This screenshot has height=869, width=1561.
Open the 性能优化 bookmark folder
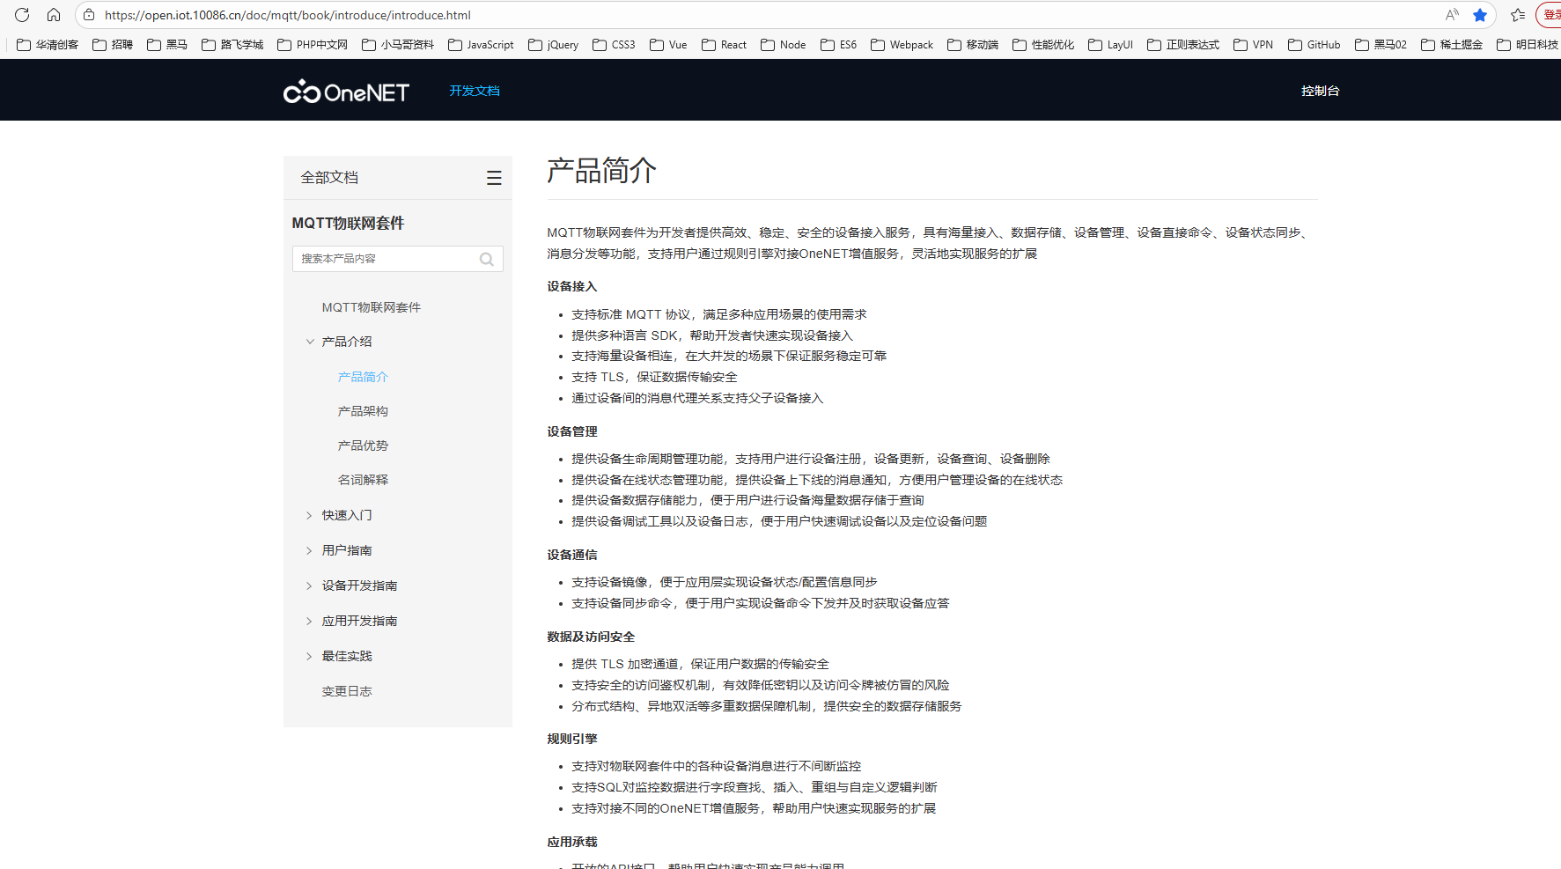click(1043, 45)
